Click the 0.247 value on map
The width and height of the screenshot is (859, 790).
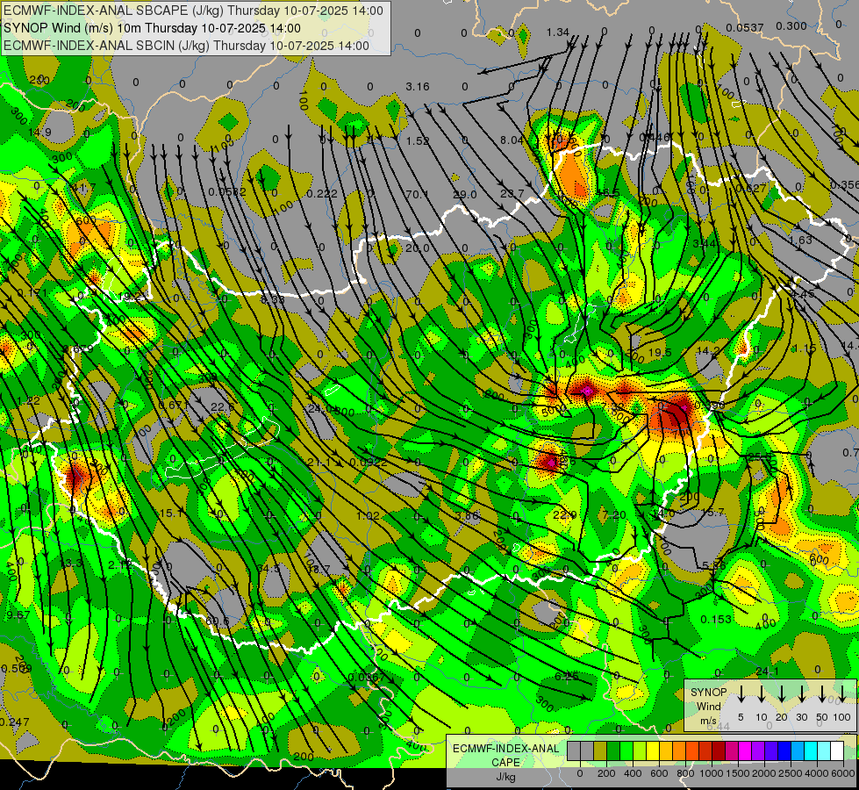(x=15, y=722)
